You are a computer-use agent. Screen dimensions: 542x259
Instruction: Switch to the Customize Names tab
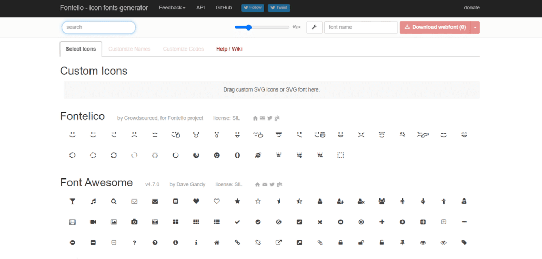point(129,49)
